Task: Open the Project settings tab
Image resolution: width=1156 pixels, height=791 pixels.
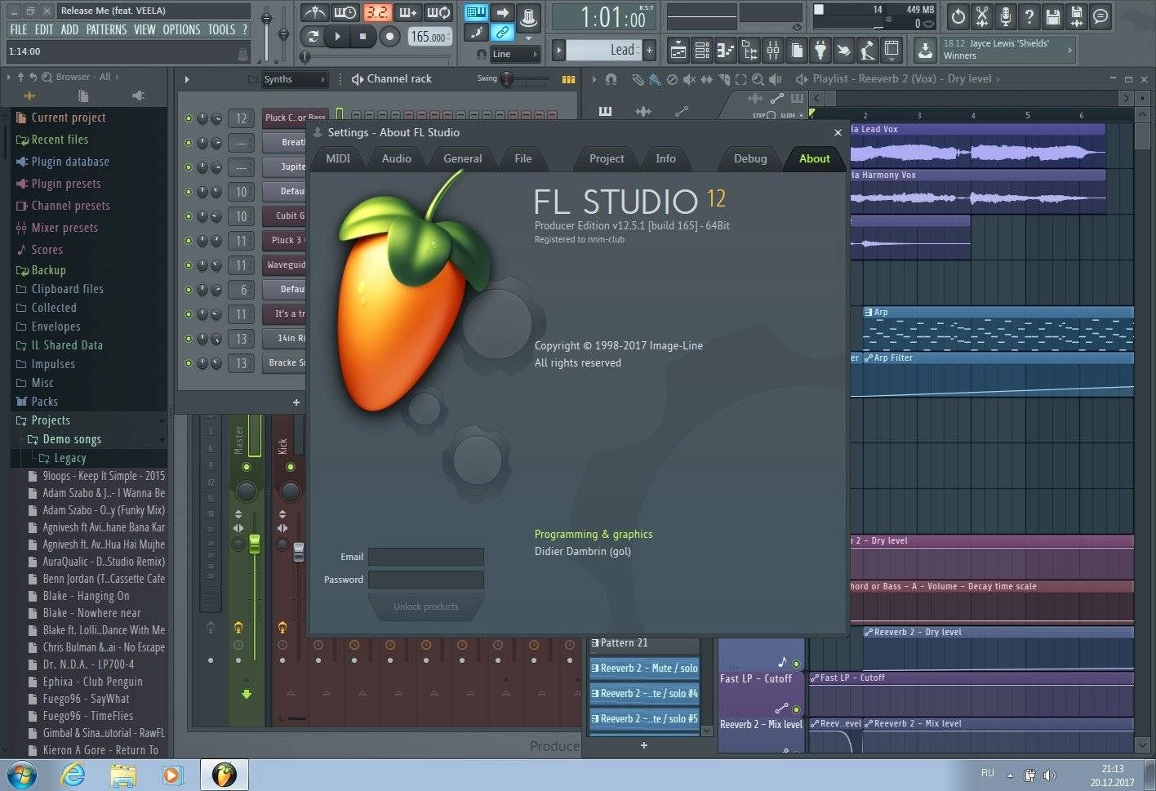Action: coord(607,158)
